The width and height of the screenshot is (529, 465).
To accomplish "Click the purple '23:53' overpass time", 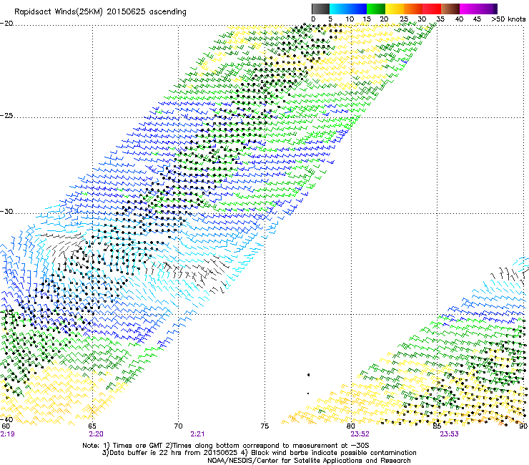I will click(449, 434).
